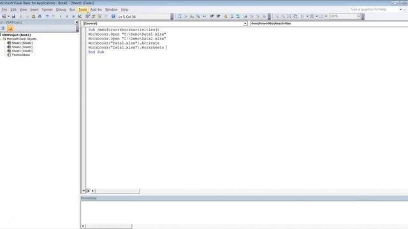The width and height of the screenshot is (408, 229).
Task: Open the Debug menu
Action: (61, 10)
